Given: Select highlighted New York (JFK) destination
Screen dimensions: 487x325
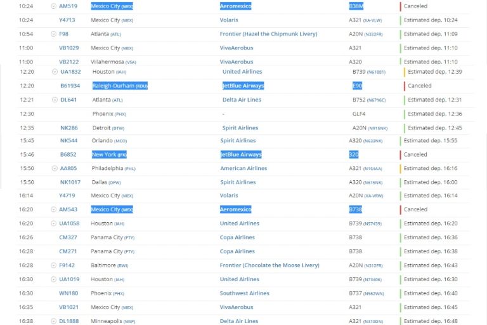Looking at the screenshot, I should click(x=109, y=155).
